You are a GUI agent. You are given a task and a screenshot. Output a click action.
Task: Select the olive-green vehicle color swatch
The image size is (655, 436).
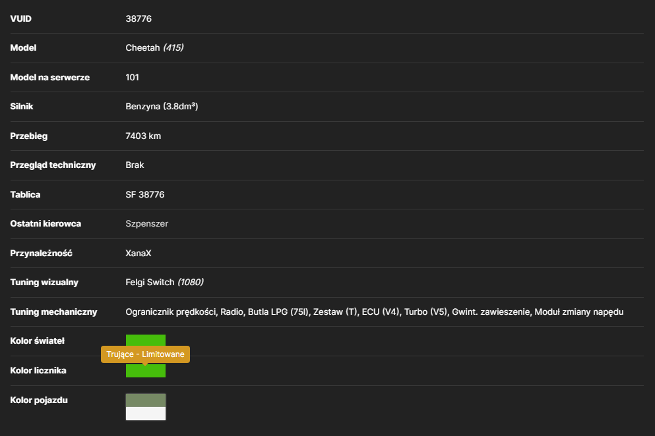[x=145, y=400]
